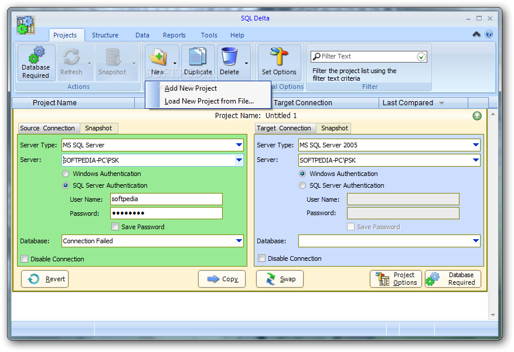The height and width of the screenshot is (352, 514).
Task: Select source SQL Server Authentication radio
Action: (x=66, y=185)
